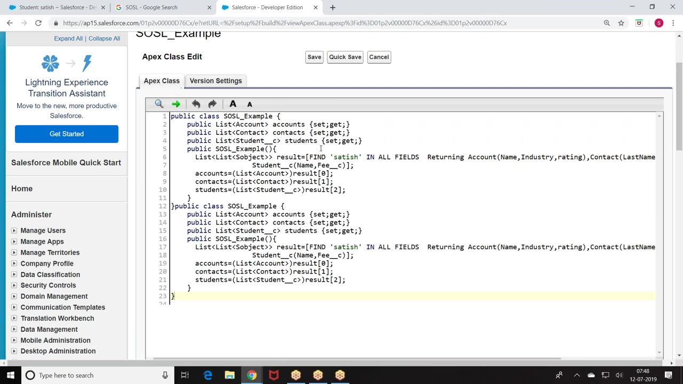Expand the arrow beside Company Profile
Viewport: 683px width, 384px height.
tap(14, 263)
